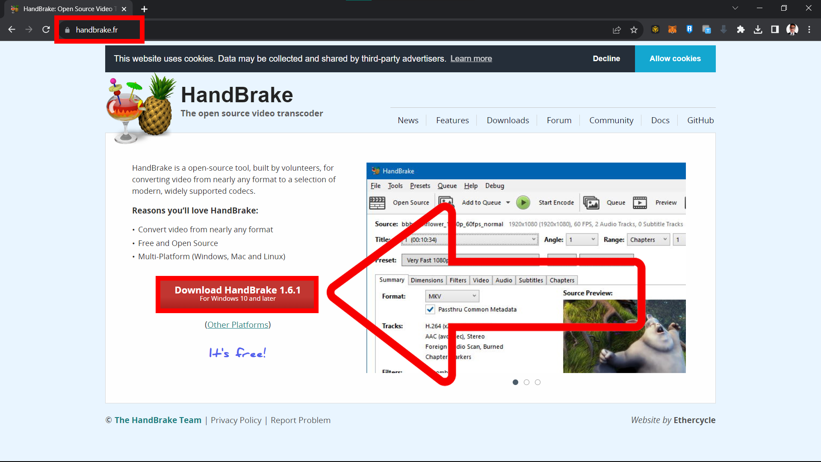Image resolution: width=821 pixels, height=462 pixels.
Task: Enable cookies by clicking Allow cookies
Action: [x=675, y=58]
